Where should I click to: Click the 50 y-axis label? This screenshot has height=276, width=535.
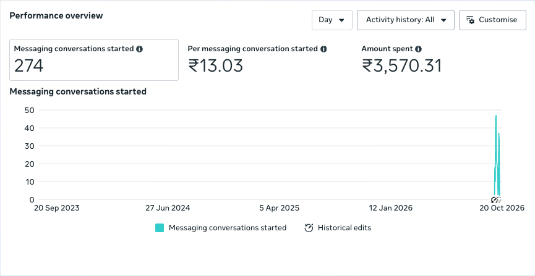29,110
